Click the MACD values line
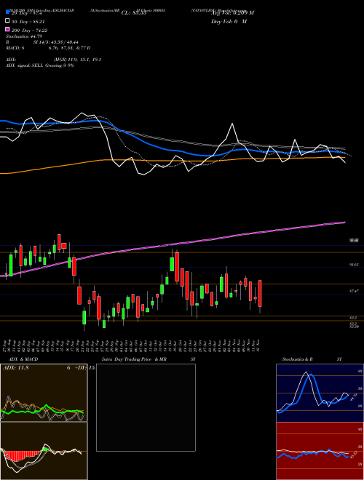The width and height of the screenshot is (364, 480). [x=48, y=48]
